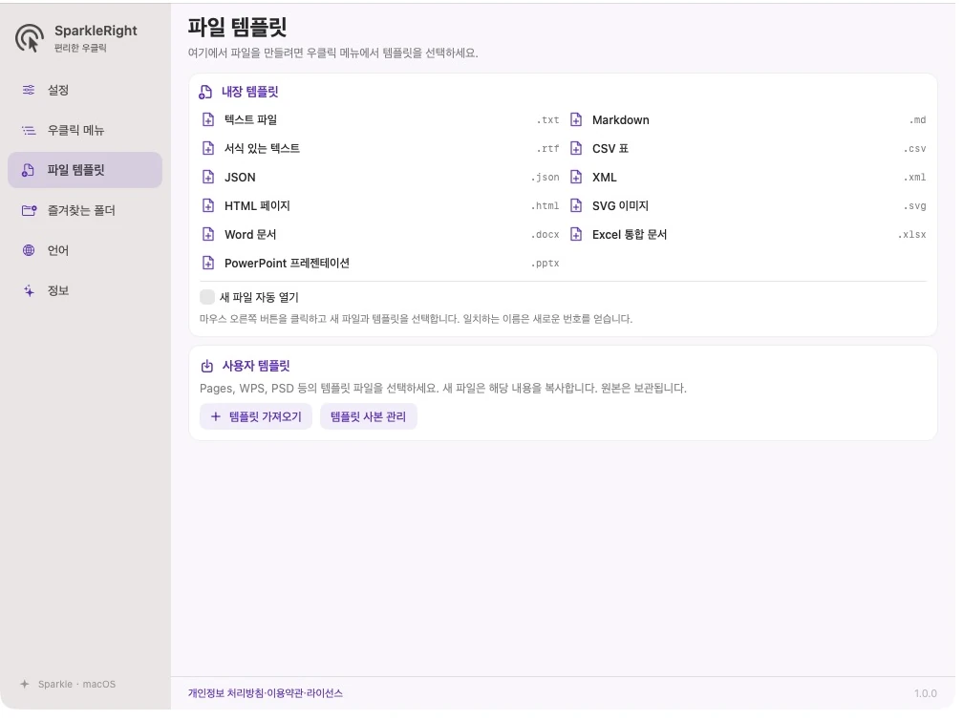The width and height of the screenshot is (963, 721).
Task: Click the 템플릿 사본 관리 button
Action: [x=369, y=417]
